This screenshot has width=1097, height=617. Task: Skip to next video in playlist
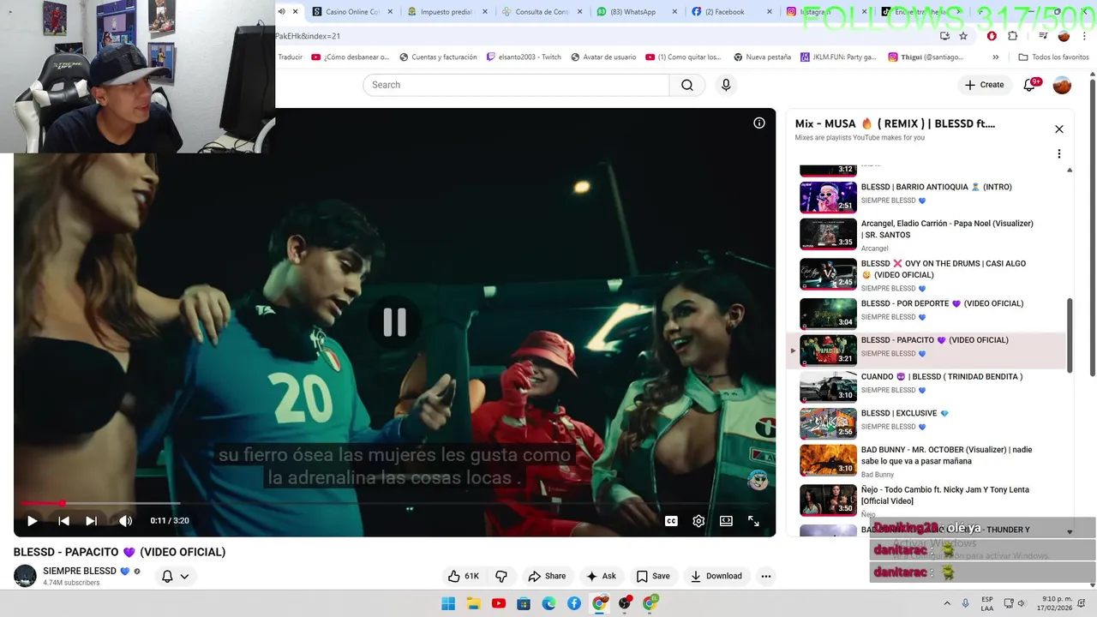coord(91,520)
